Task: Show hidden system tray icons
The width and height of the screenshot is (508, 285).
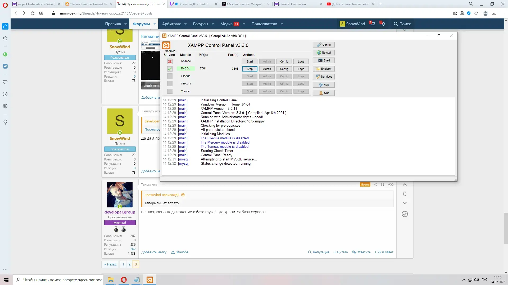Action: (x=464, y=280)
